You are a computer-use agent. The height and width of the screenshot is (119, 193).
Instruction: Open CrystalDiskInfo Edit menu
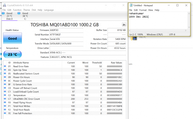click(9, 10)
